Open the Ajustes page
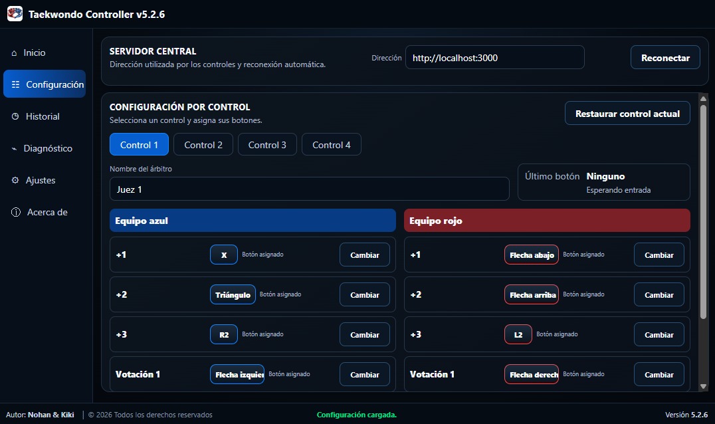Viewport: 715px width, 424px height. 45,180
